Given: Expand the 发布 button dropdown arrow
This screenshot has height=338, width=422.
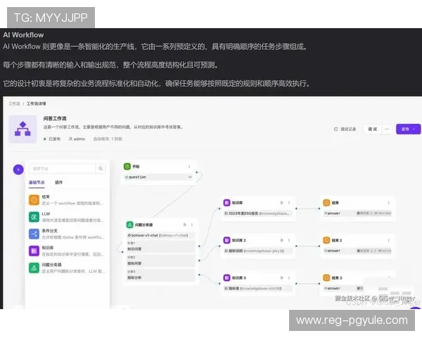Looking at the screenshot, I should pos(414,129).
